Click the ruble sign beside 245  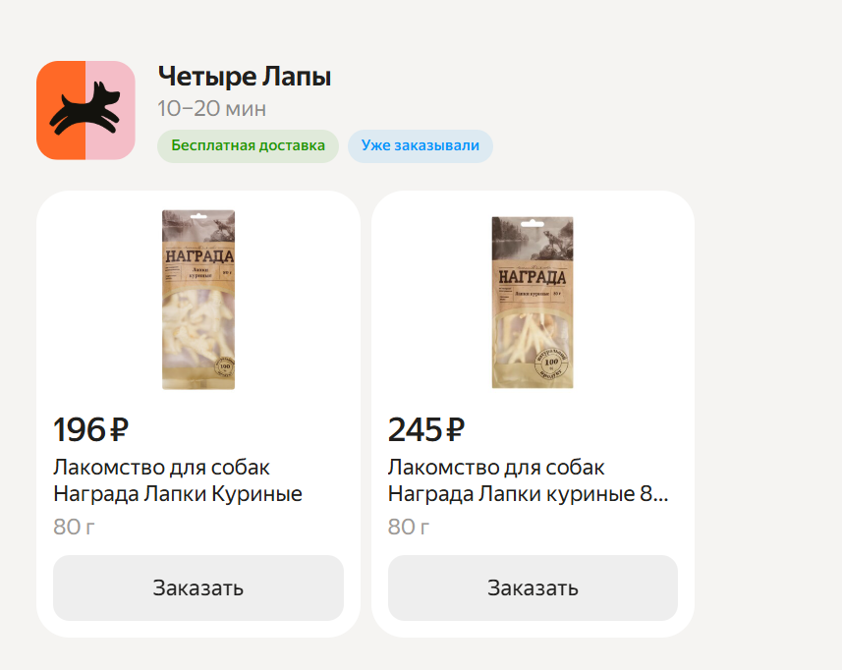click(455, 430)
